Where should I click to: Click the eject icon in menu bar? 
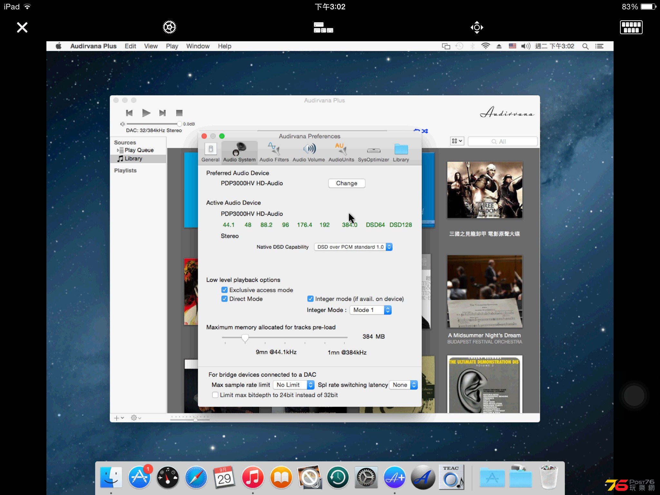pos(499,46)
